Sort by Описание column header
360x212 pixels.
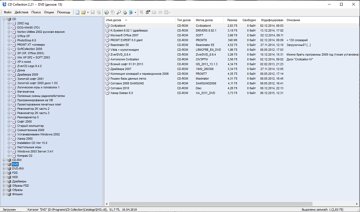click(322, 20)
